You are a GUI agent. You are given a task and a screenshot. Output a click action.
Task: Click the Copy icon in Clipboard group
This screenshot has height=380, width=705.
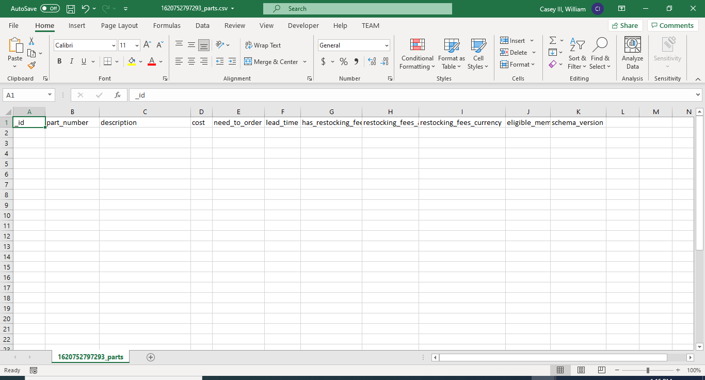click(31, 53)
